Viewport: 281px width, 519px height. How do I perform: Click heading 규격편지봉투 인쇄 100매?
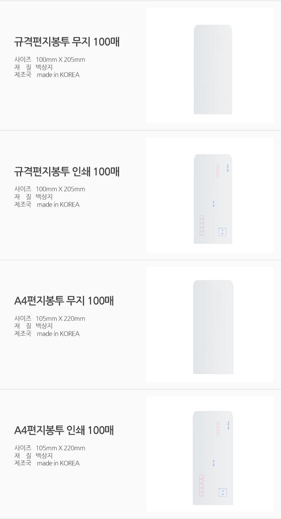coord(67,172)
